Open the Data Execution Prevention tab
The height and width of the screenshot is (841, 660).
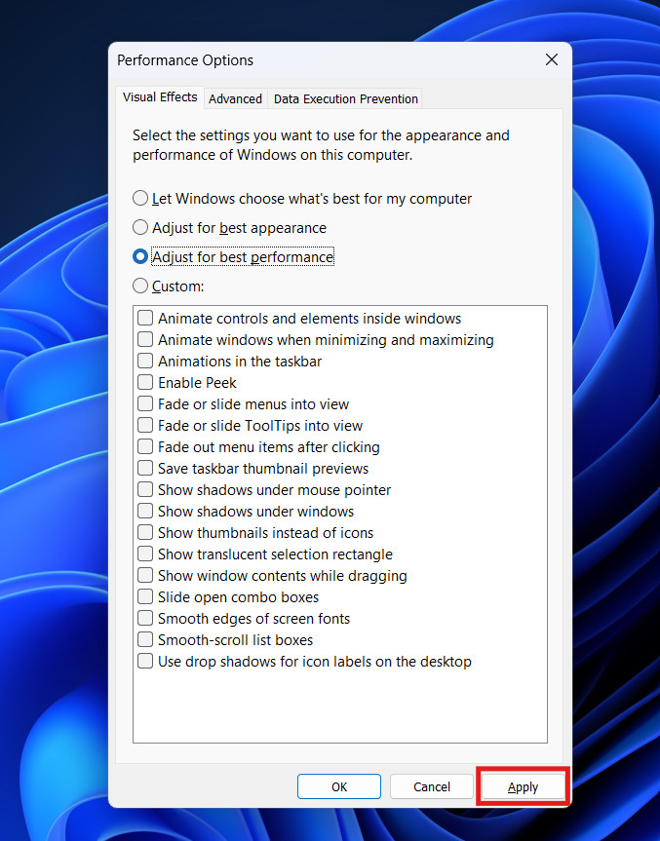point(345,98)
